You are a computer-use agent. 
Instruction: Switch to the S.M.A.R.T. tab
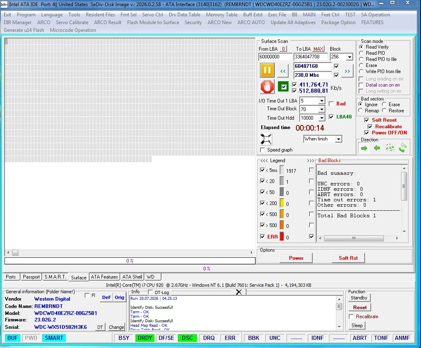(x=55, y=277)
